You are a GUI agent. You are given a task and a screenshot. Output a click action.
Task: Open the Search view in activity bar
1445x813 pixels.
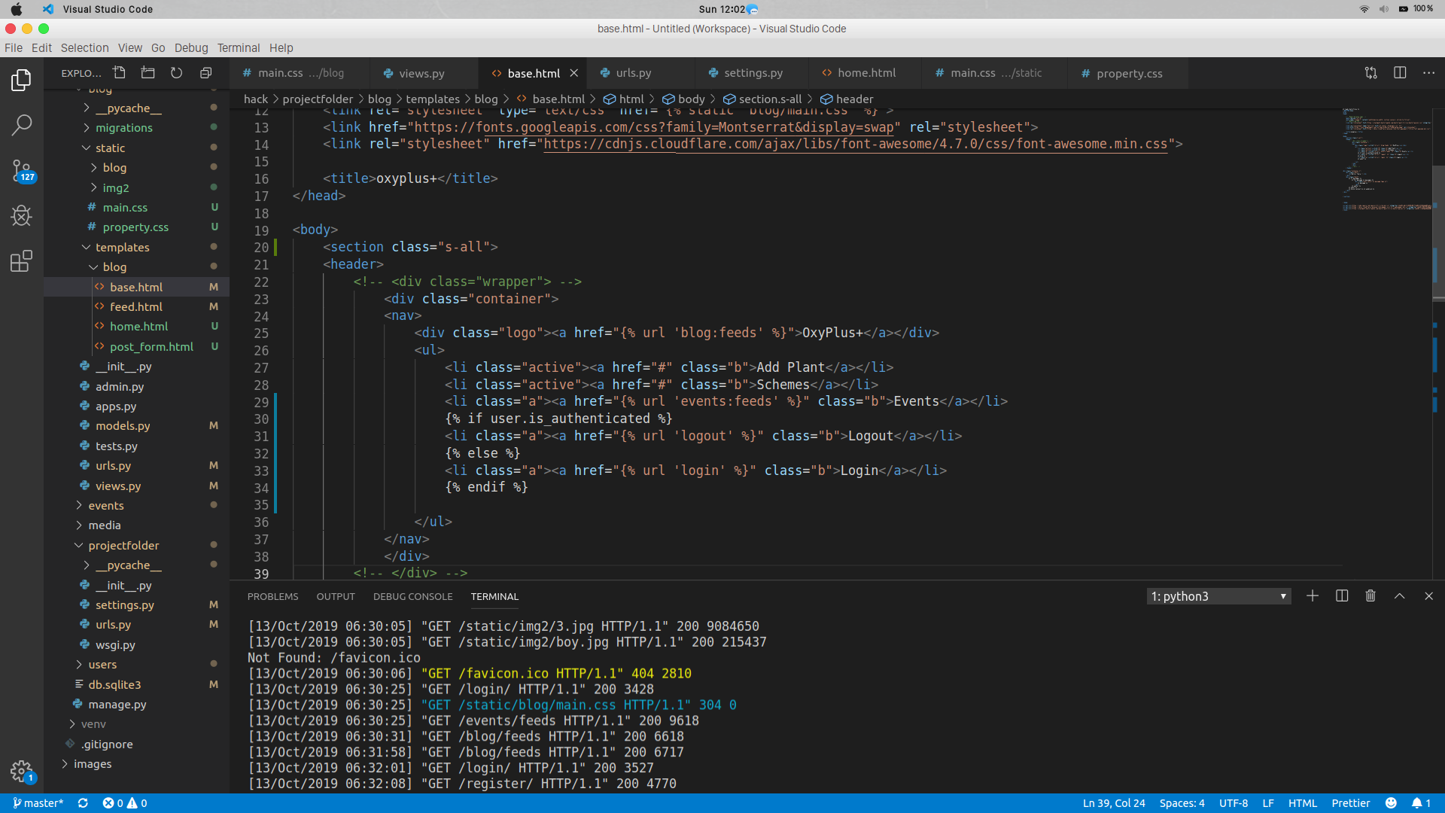tap(21, 125)
